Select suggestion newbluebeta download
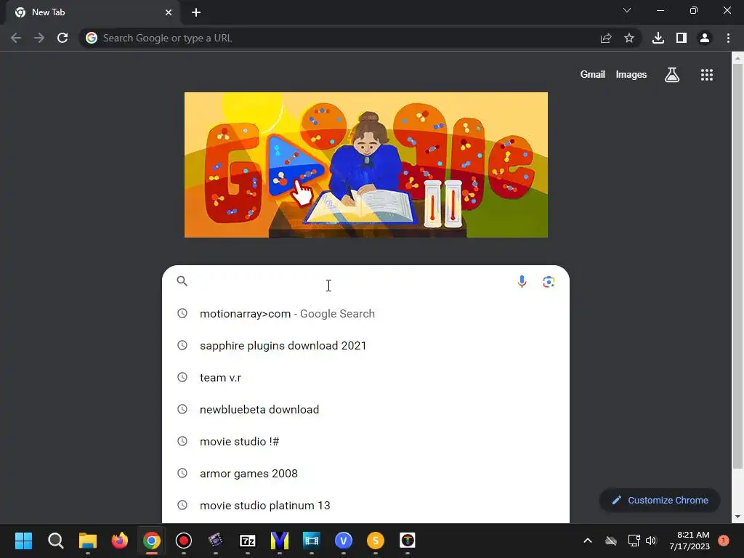The width and height of the screenshot is (744, 558). point(365,410)
